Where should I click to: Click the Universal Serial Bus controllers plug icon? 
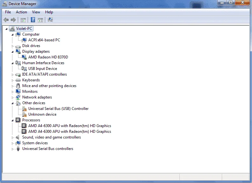[18, 149]
